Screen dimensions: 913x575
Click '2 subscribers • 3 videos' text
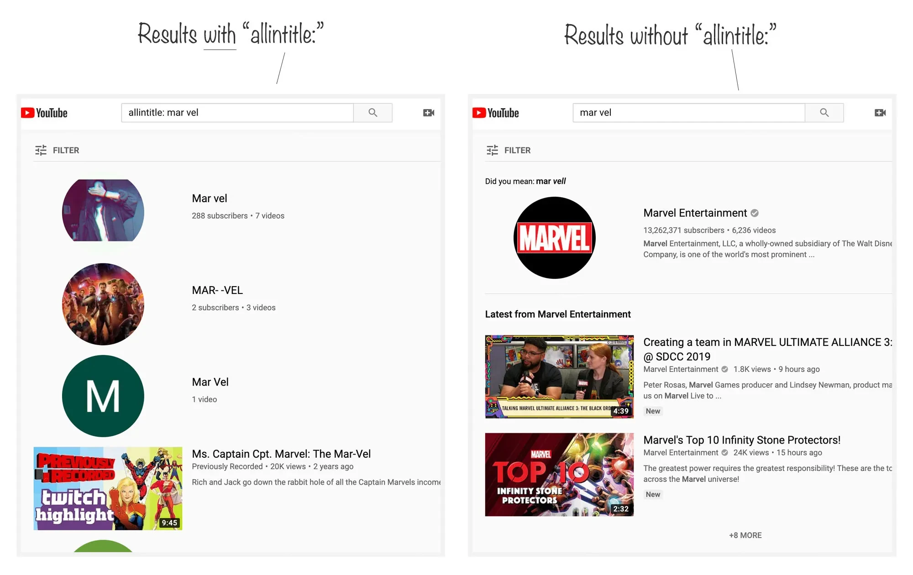[234, 308]
